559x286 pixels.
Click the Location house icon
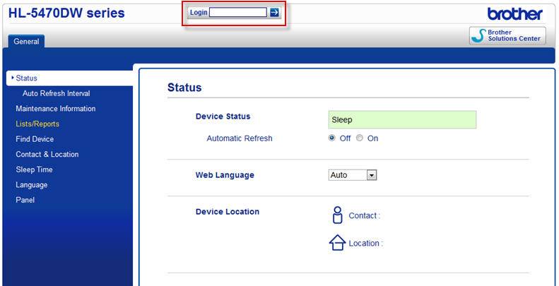pos(337,243)
